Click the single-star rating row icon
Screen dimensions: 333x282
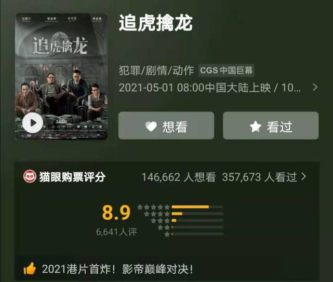(x=167, y=234)
